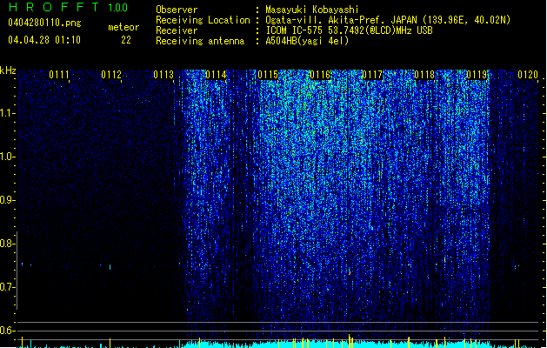Viewport: 547px width, 348px height.
Task: Click time marker 0120 on spectrogram
Action: [528, 75]
